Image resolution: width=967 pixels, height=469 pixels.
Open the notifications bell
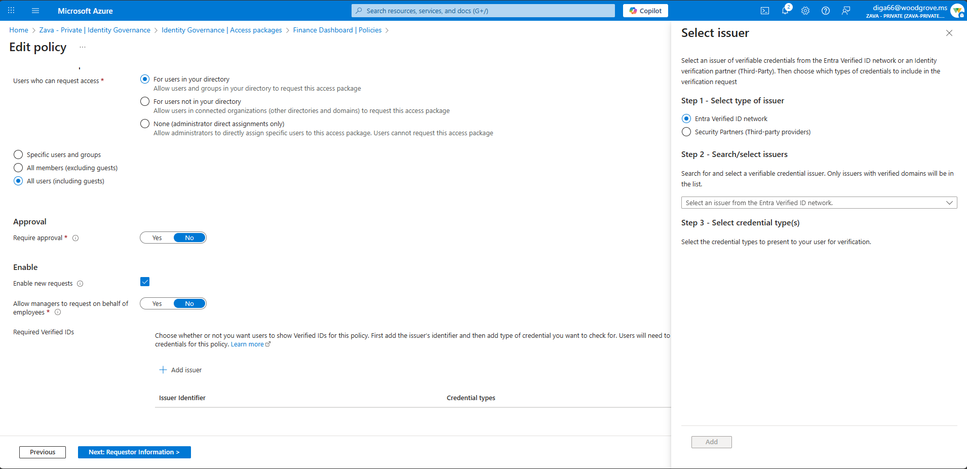[785, 11]
